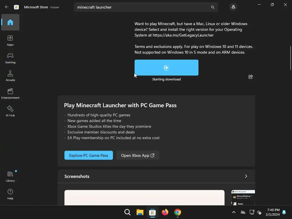This screenshot has width=292, height=219.
Task: Click the Hundreds of high-quality PC games line
Action: tap(99, 115)
